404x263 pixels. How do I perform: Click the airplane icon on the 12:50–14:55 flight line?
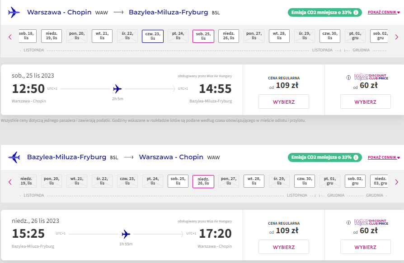click(x=117, y=89)
